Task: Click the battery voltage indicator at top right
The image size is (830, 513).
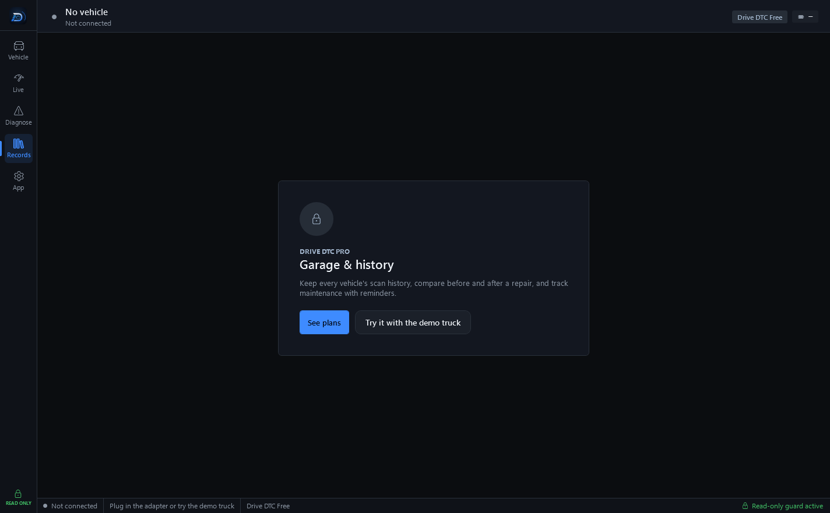Action: [805, 17]
